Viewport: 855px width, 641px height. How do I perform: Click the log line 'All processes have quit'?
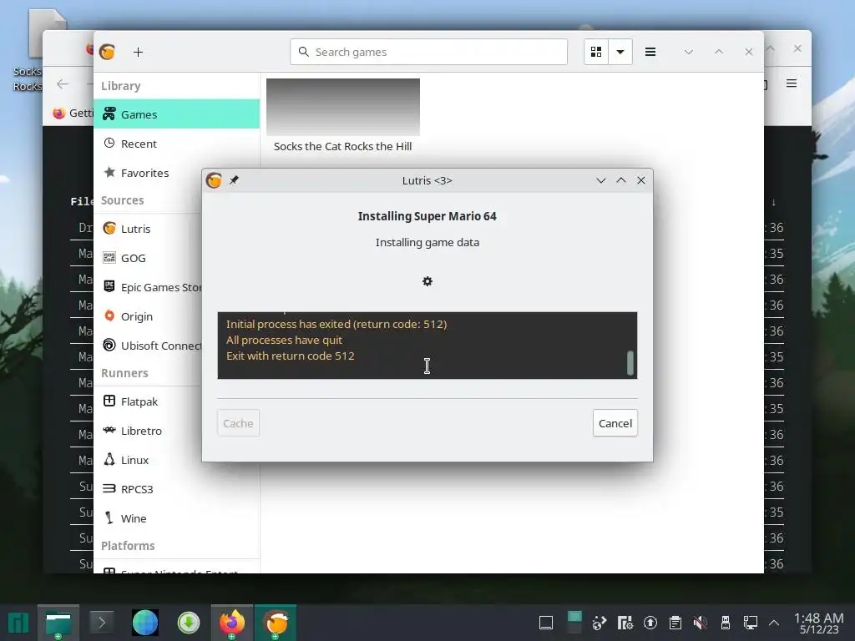[x=284, y=341]
